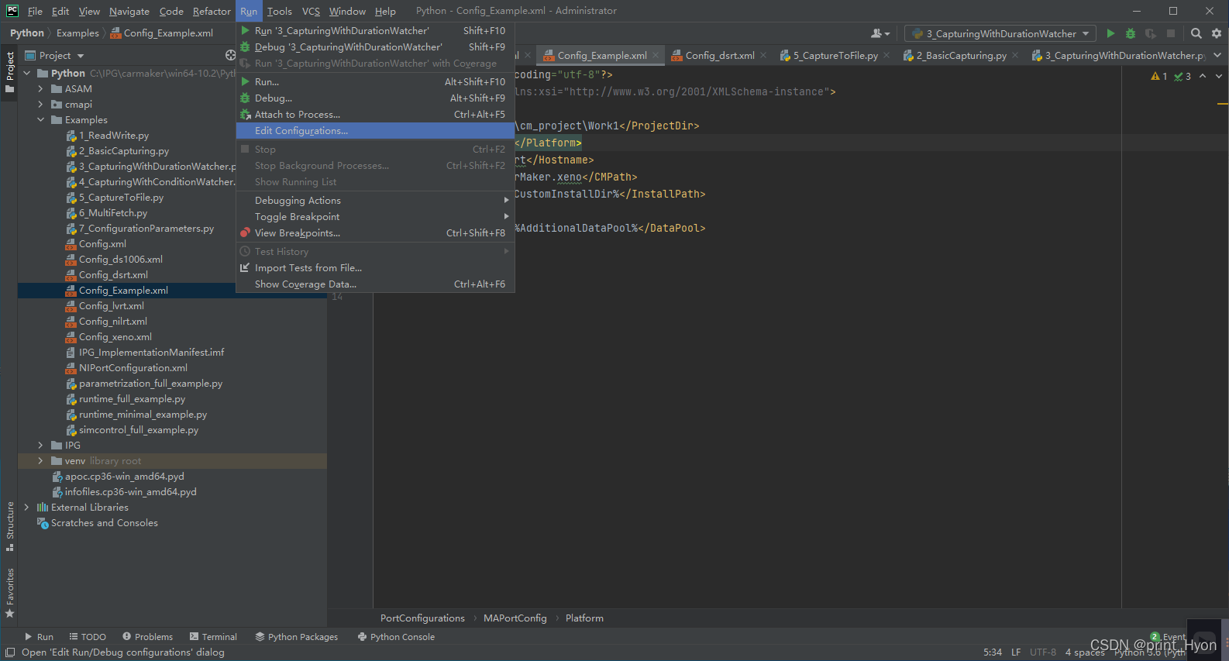Select Edit Configurations... menu entry
Image resolution: width=1229 pixels, height=661 pixels.
(375, 130)
